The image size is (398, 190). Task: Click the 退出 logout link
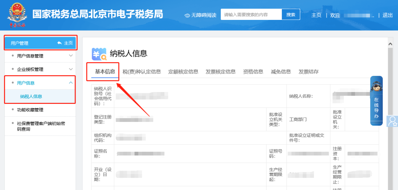pyautogui.click(x=387, y=15)
